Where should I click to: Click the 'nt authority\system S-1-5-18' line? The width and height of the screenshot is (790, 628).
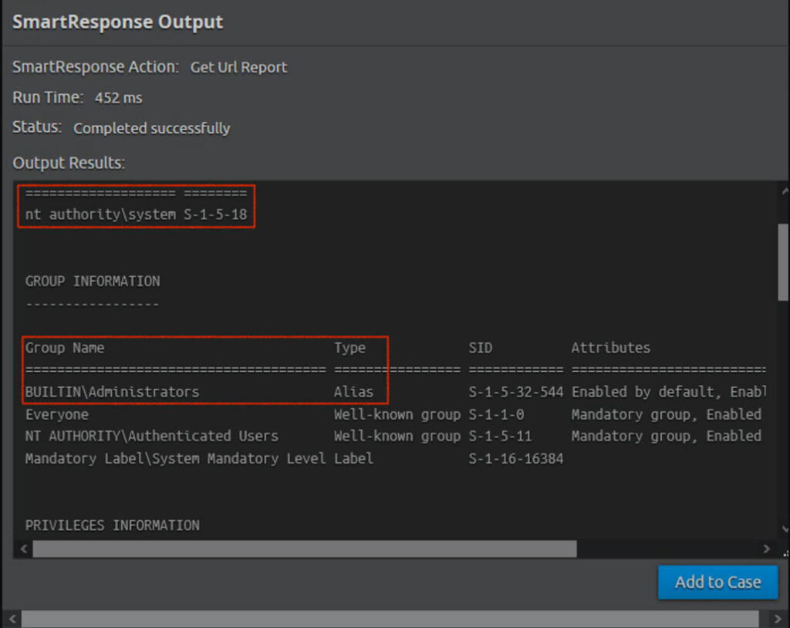tap(136, 214)
